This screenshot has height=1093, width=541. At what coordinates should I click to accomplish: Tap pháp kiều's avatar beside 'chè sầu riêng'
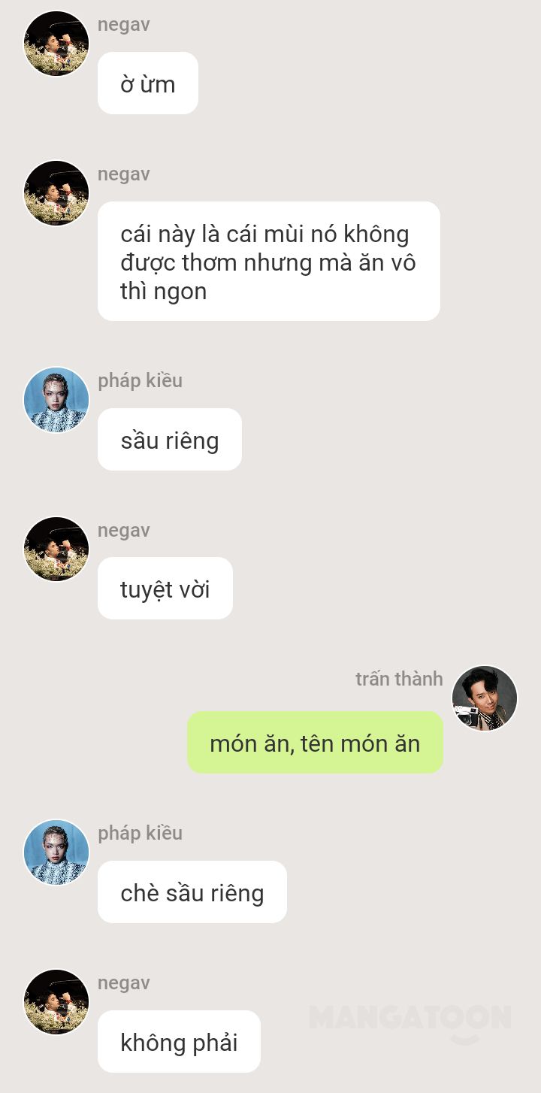click(x=56, y=852)
